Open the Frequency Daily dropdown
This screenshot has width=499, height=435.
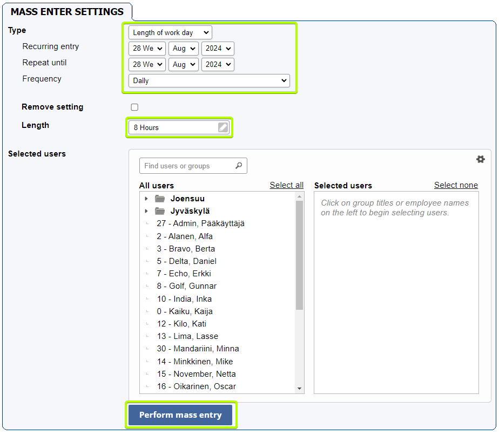209,81
